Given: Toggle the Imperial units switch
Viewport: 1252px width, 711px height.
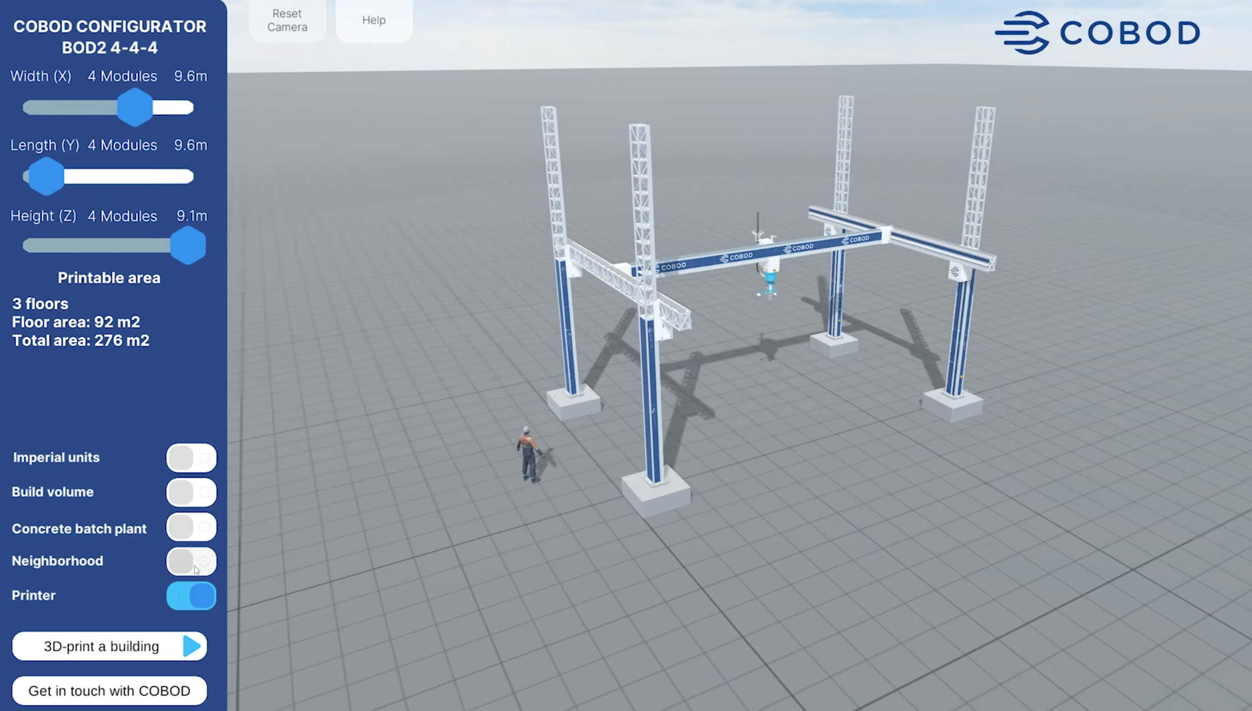Looking at the screenshot, I should 191,458.
